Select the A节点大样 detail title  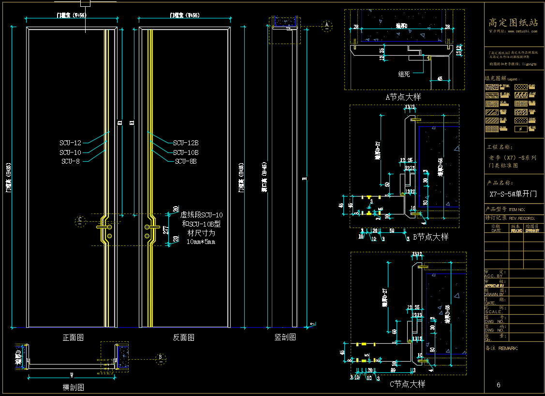pos(403,97)
